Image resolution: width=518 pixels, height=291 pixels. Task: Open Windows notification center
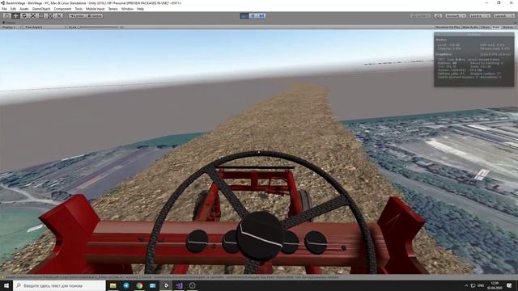(x=509, y=285)
